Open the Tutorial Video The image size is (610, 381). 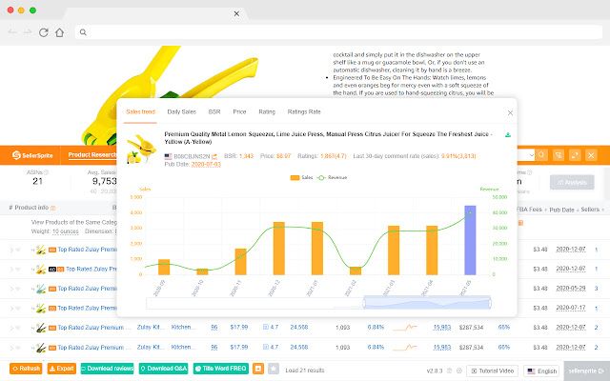[493, 371]
